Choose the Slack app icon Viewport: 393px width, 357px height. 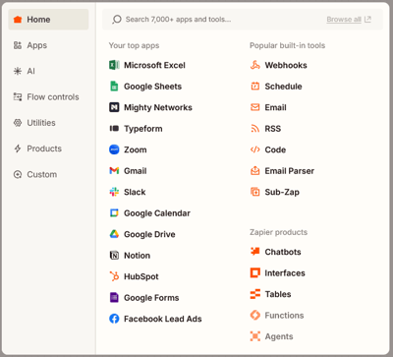pyautogui.click(x=114, y=192)
